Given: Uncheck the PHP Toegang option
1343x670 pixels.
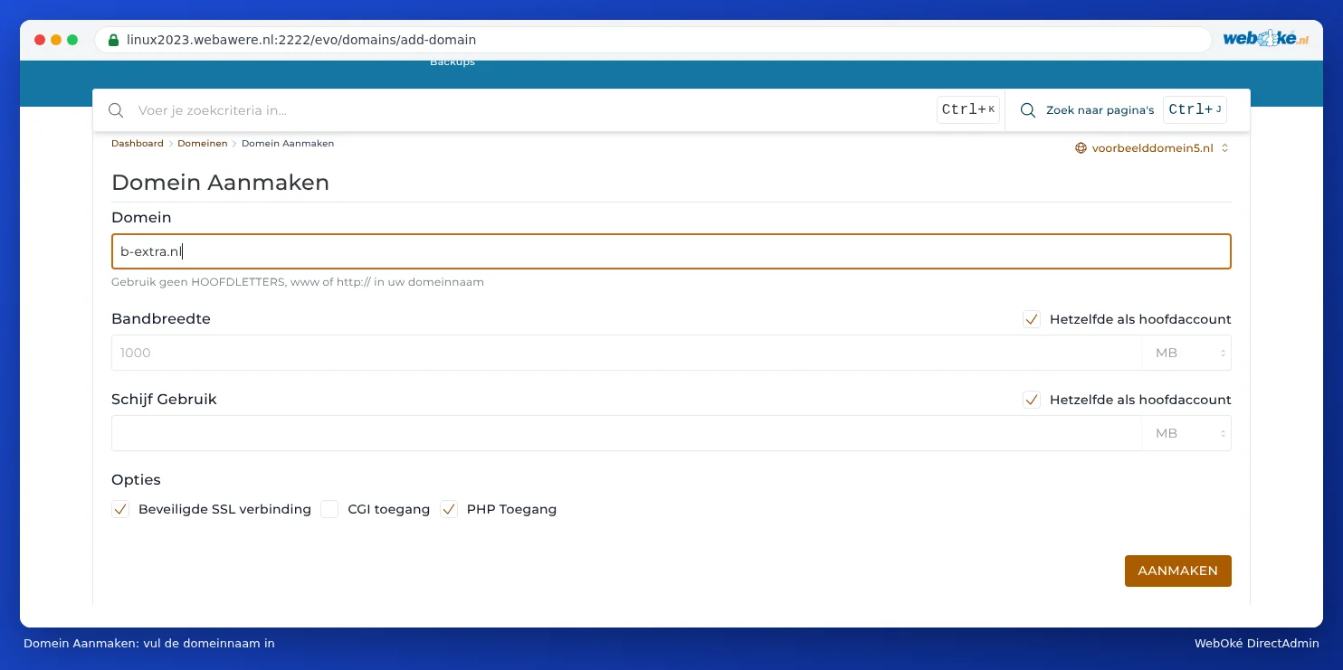Looking at the screenshot, I should point(449,509).
